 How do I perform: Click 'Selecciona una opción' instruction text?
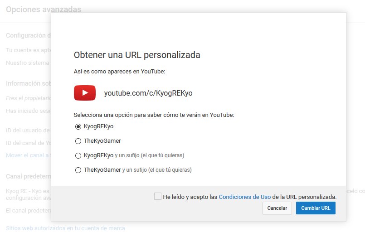[x=154, y=115]
